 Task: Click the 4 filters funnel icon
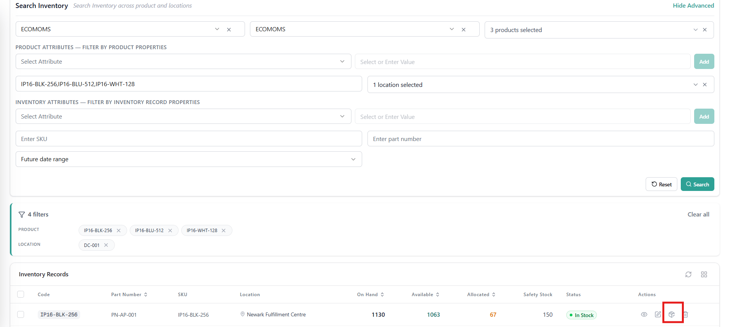coord(22,215)
